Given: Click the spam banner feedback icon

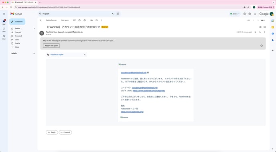Looking at the screenshot, I should tap(262, 46).
